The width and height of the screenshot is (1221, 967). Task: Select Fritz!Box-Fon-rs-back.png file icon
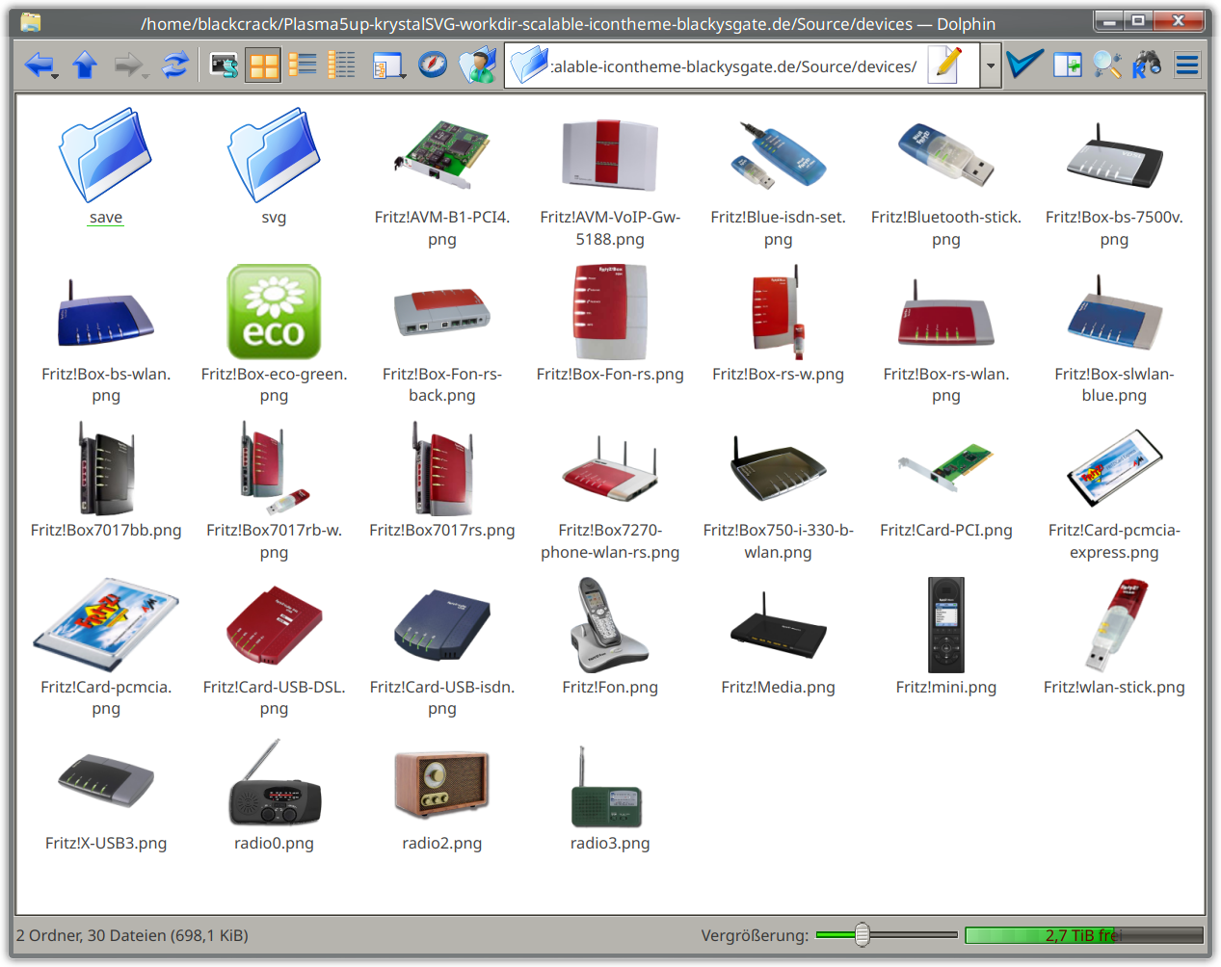pyautogui.click(x=442, y=311)
